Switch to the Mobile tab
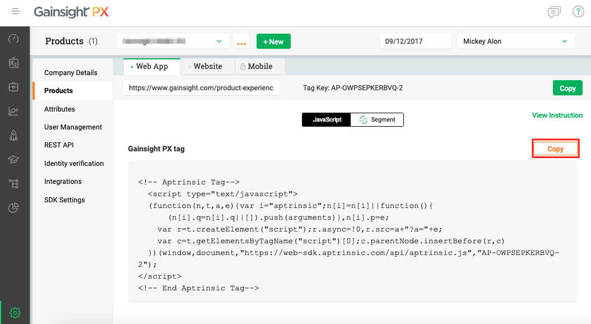This screenshot has width=591, height=324. [x=260, y=66]
